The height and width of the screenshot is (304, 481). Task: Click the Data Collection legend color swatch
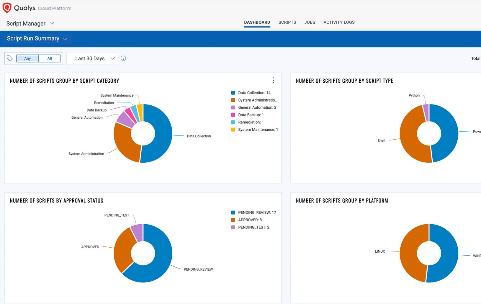coord(233,92)
